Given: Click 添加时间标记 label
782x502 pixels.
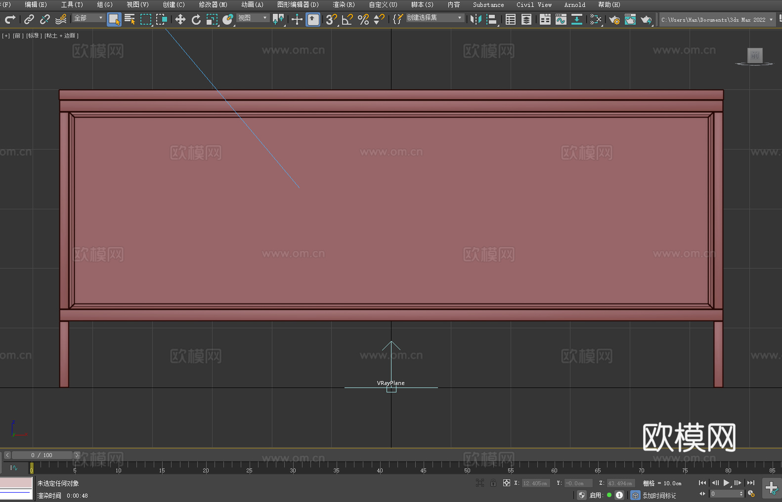Looking at the screenshot, I should point(659,495).
